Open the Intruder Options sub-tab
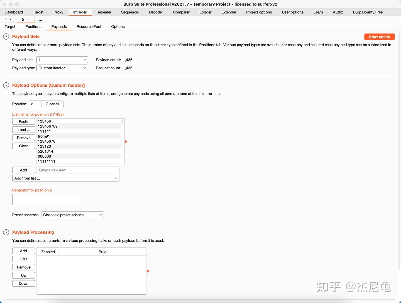This screenshot has width=401, height=303. (118, 27)
